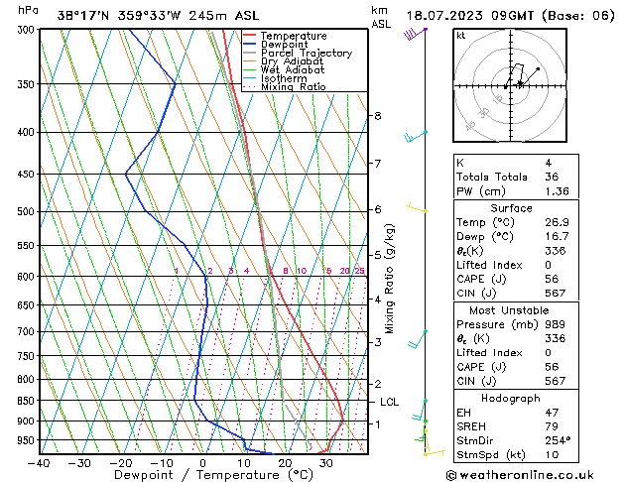Click the CIN value 567 under Most Unstable

click(x=556, y=381)
